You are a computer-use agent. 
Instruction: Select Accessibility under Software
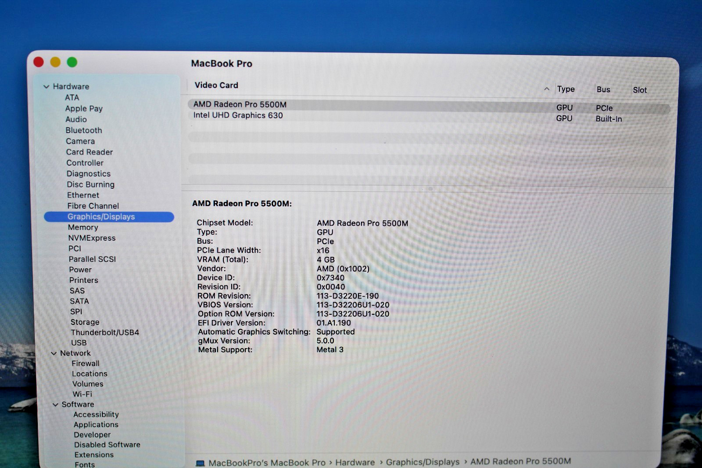(96, 414)
